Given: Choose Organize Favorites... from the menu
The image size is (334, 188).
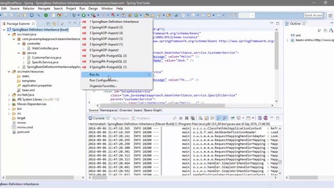Looking at the screenshot, I should coord(103,86).
